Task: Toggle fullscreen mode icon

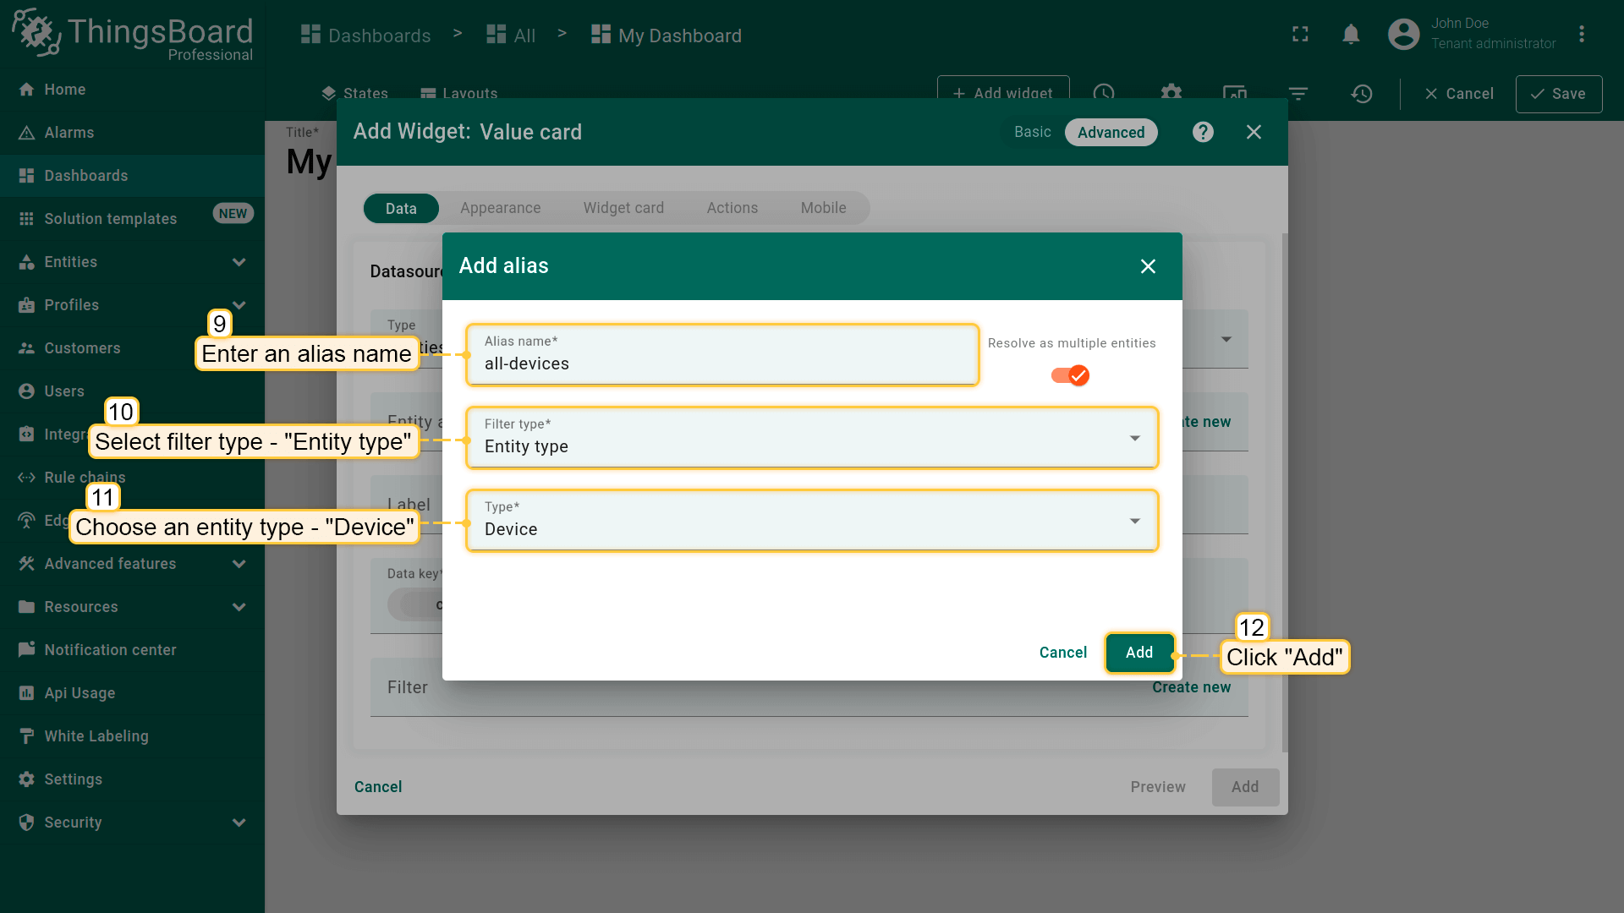Action: click(x=1300, y=35)
